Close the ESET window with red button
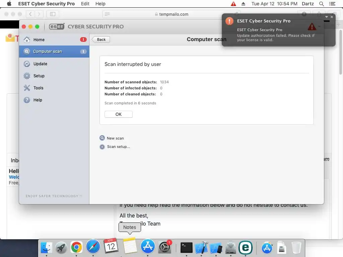 24,27
